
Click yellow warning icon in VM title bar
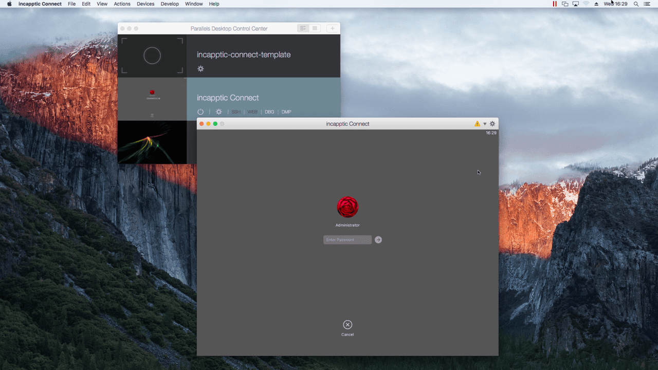click(x=477, y=124)
